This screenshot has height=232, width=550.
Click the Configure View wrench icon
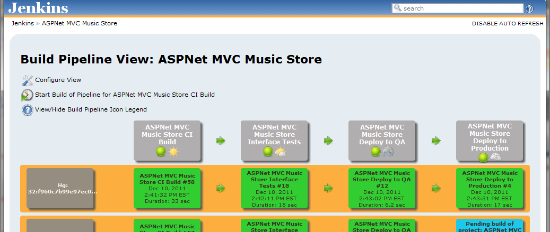click(x=28, y=80)
